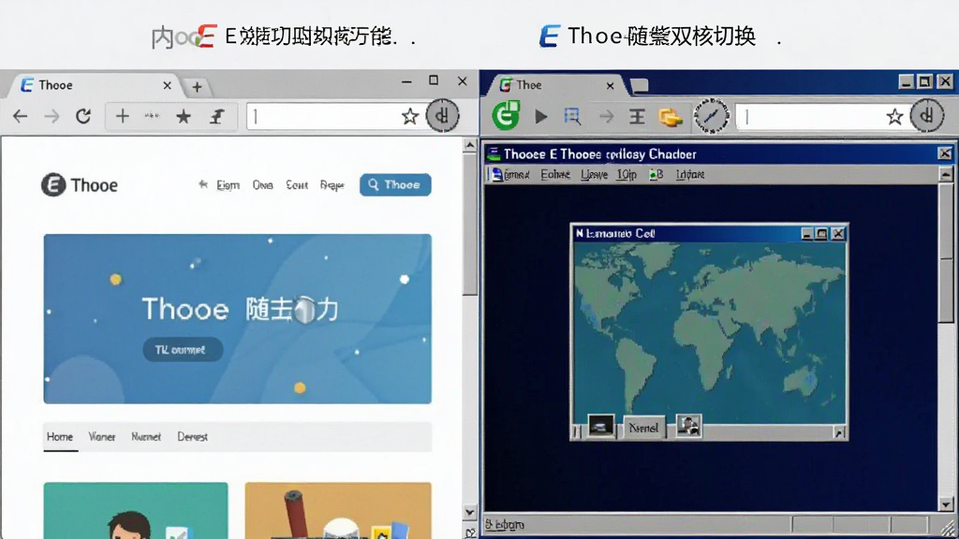
Task: Click the gray forward arrow in right toolbar
Action: (x=606, y=116)
